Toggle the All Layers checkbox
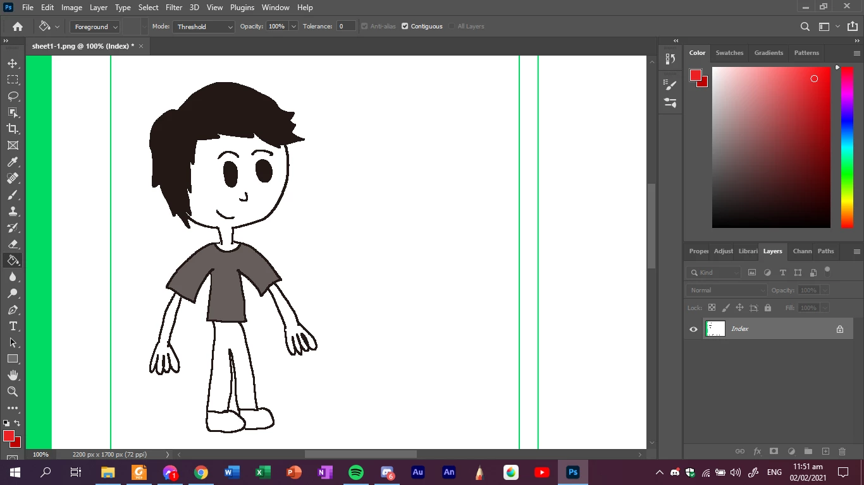The width and height of the screenshot is (864, 485). pos(452,27)
